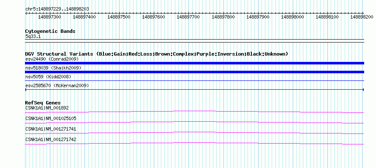Open CSNK1A1|NM_001892 transcript label
376x168 pixels.
click(x=47, y=108)
